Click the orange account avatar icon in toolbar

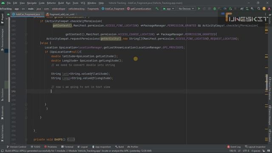[x=264, y=8]
